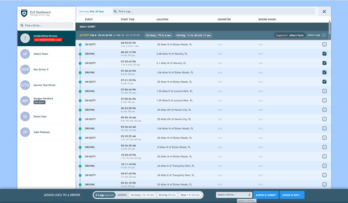This screenshot has height=203, width=348.
Task: Click the Find a Log search field
Action: click(214, 12)
